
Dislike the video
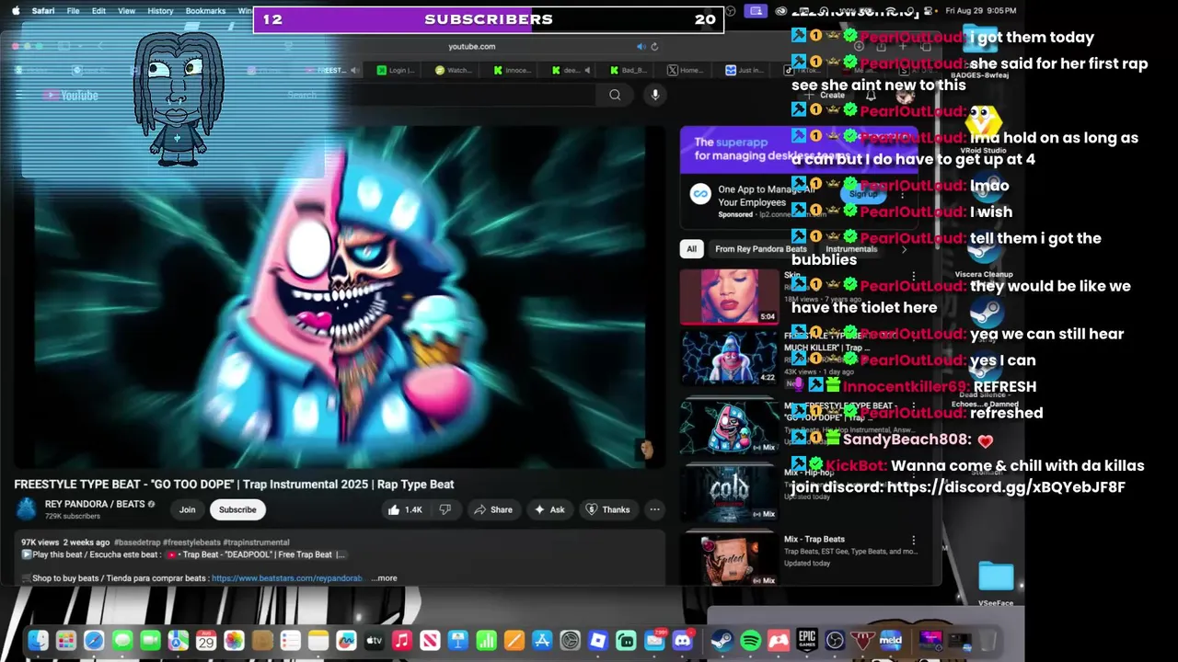445,509
